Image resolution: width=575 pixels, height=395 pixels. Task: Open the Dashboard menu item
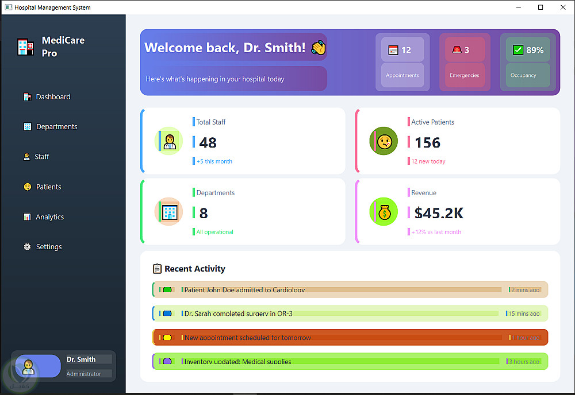point(53,96)
